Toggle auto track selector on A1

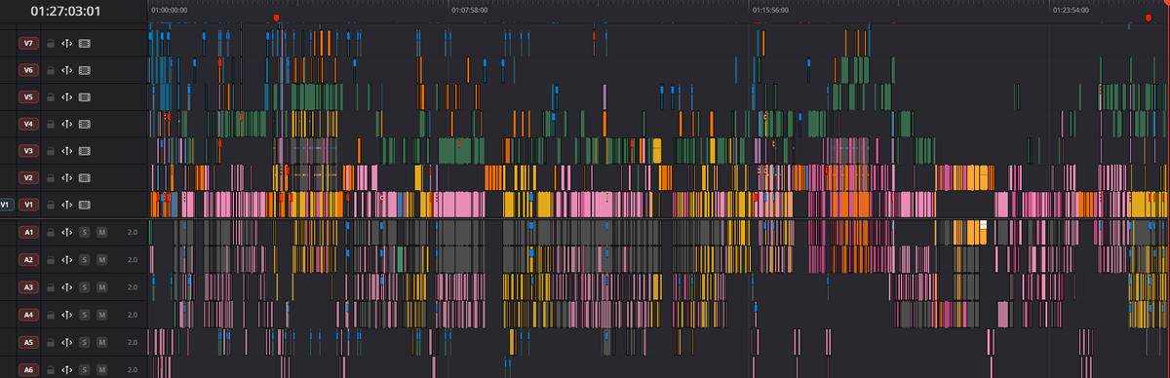(x=66, y=233)
